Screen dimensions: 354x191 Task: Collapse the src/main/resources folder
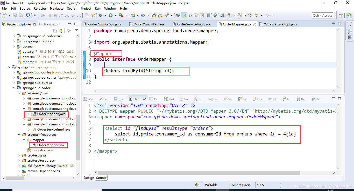click(19, 135)
